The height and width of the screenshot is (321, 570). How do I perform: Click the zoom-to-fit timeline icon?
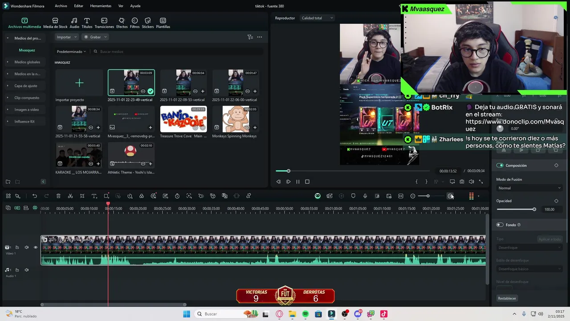click(401, 196)
